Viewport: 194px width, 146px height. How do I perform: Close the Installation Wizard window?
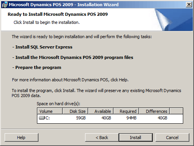click(x=189, y=5)
